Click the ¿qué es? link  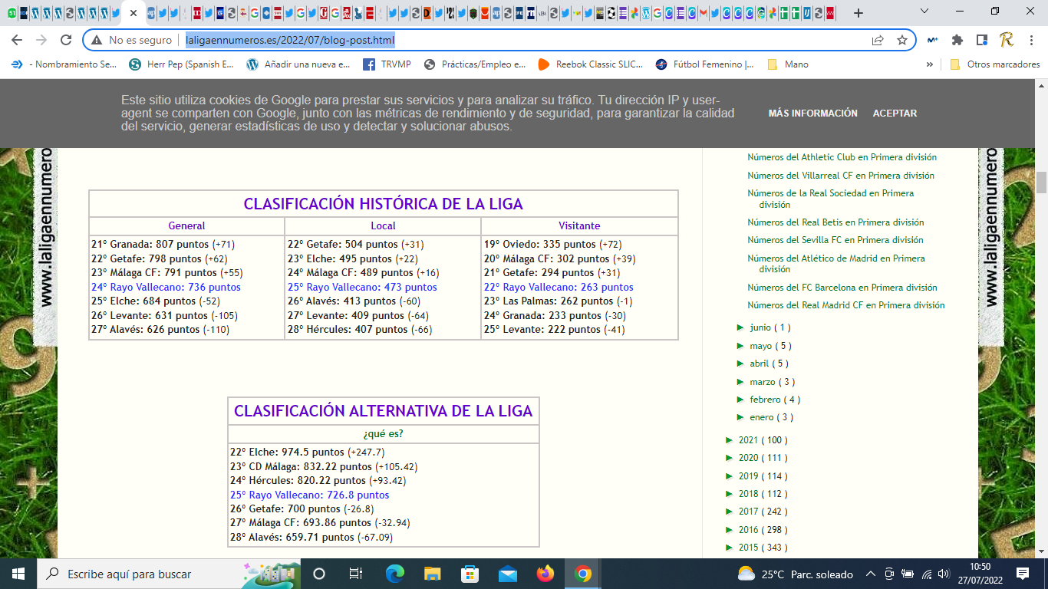click(383, 433)
